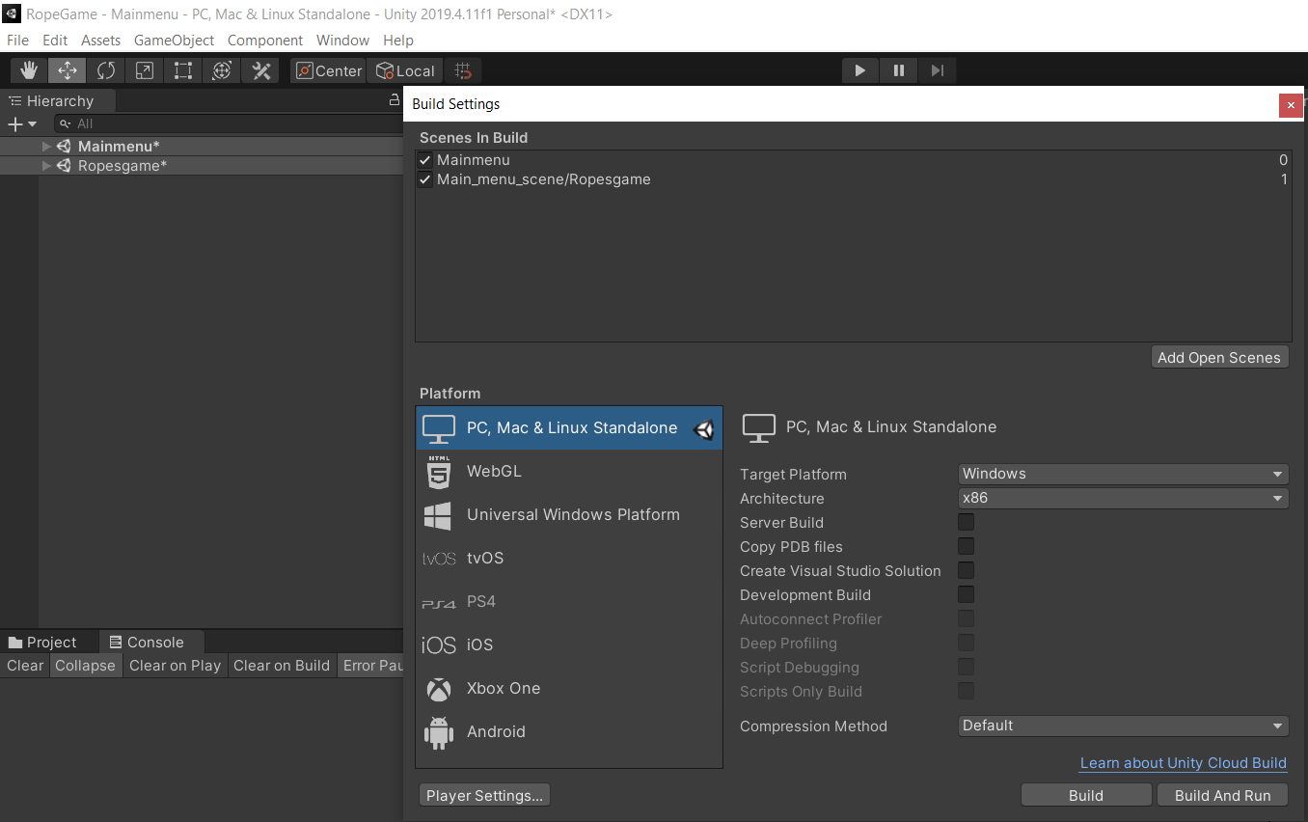Viewport: 1308px width, 822px height.
Task: Select Ropesgame row in Hierarchy
Action: click(x=202, y=166)
